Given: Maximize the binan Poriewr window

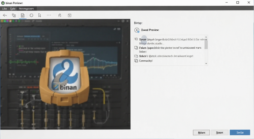Looking at the screenshot, I should click(237, 3).
